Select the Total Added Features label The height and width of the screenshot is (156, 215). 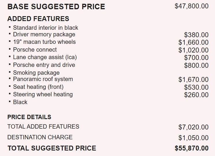click(x=43, y=127)
